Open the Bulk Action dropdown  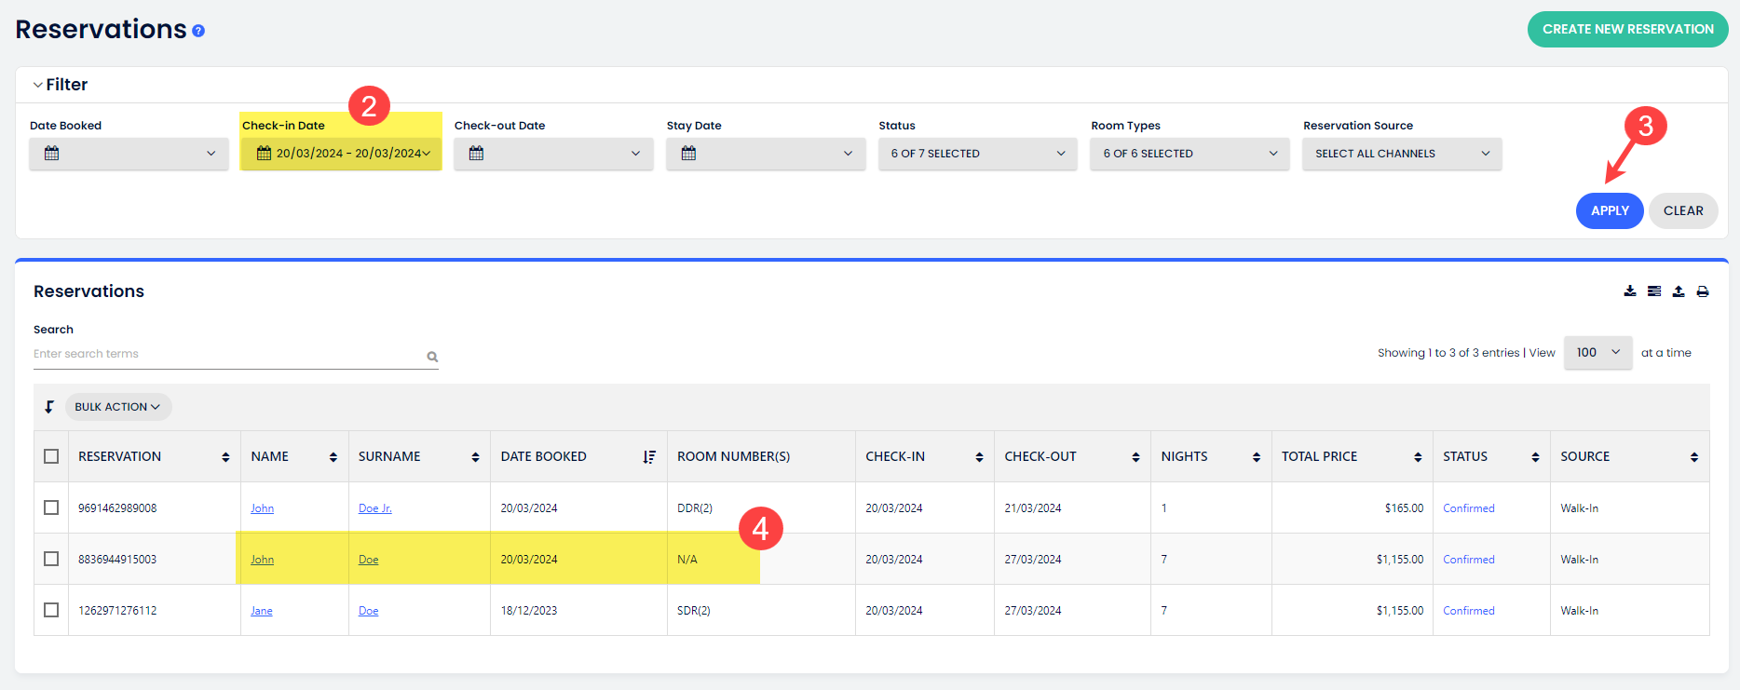pos(117,407)
